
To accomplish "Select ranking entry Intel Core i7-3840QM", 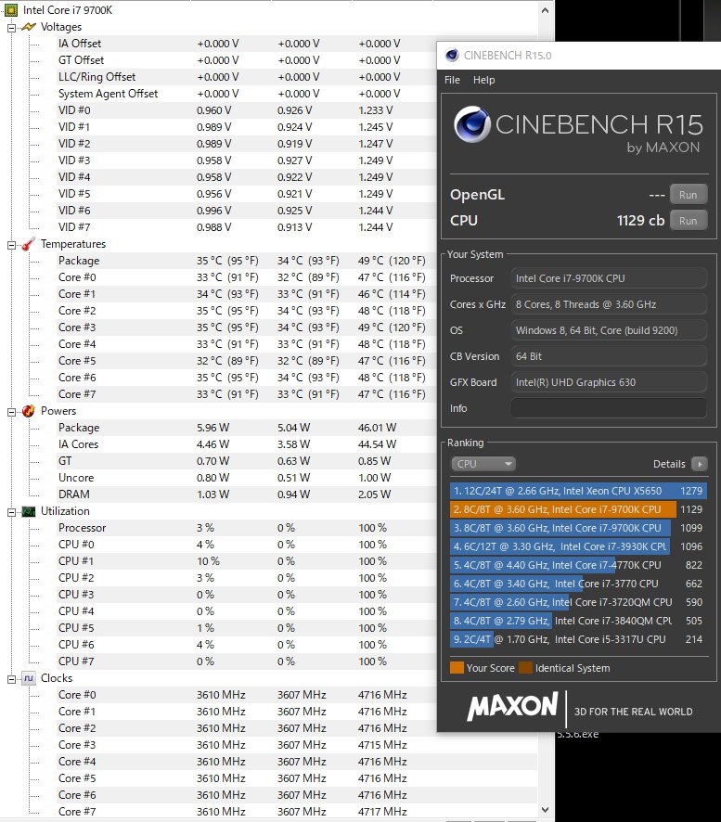I will (x=578, y=621).
